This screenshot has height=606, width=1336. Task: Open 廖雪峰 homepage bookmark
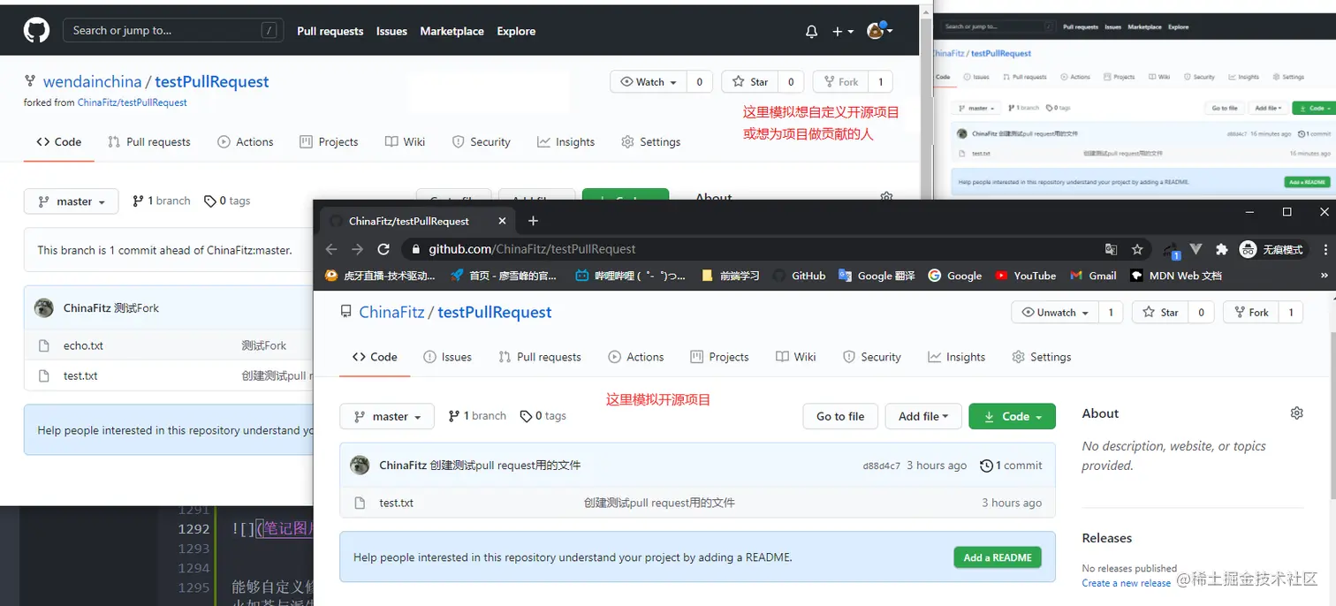504,276
